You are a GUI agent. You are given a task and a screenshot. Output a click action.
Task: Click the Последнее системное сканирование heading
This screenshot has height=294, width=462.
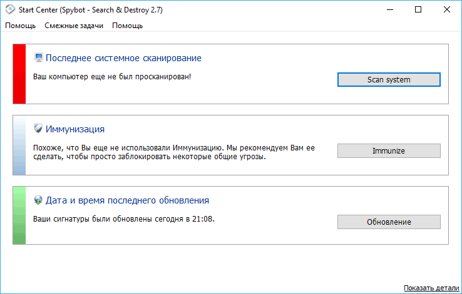pyautogui.click(x=123, y=58)
